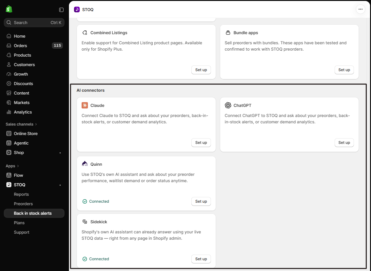Click Quinn's green Connected checkmark icon
The image size is (371, 271).
pyautogui.click(x=85, y=201)
